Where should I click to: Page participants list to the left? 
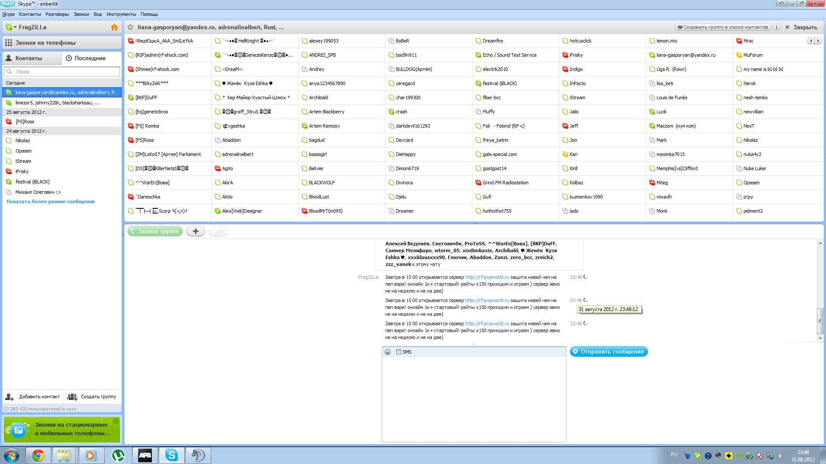(x=811, y=41)
